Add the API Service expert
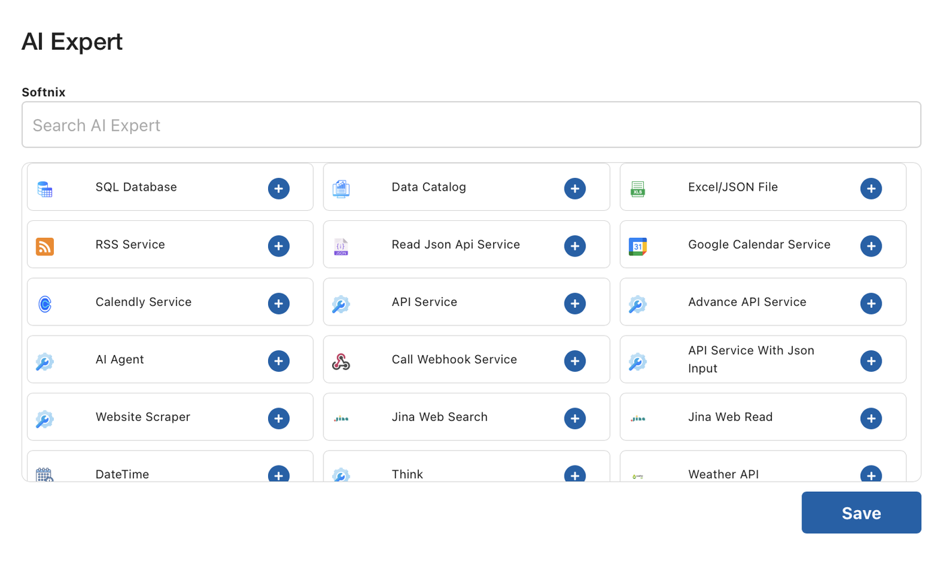The image size is (943, 576). coord(575,303)
